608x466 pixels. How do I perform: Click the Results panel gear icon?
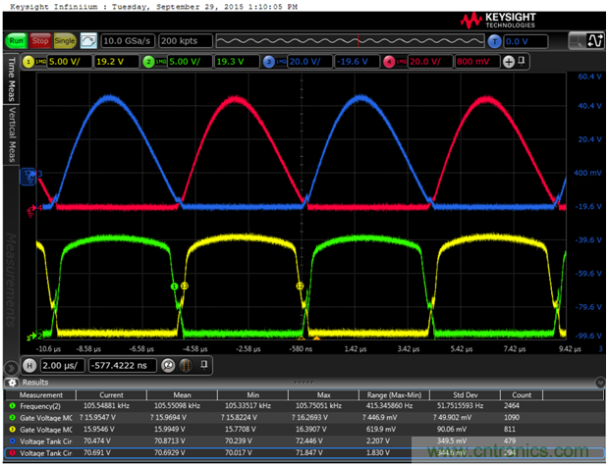click(12, 382)
